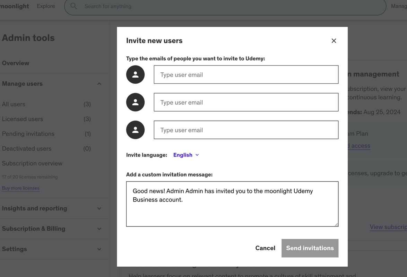Open Subscription overview
This screenshot has width=407, height=277.
pos(32,163)
